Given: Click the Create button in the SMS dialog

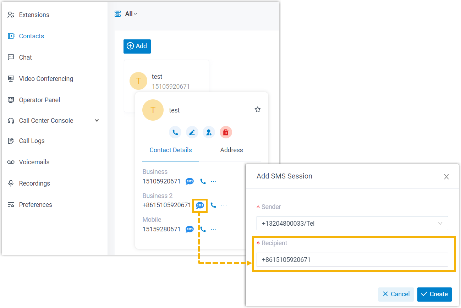Looking at the screenshot, I should coord(434,294).
